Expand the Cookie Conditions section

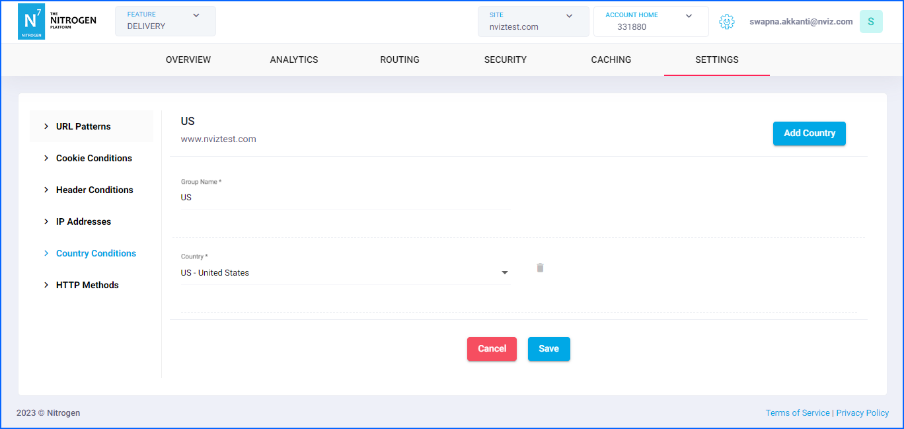pyautogui.click(x=94, y=158)
